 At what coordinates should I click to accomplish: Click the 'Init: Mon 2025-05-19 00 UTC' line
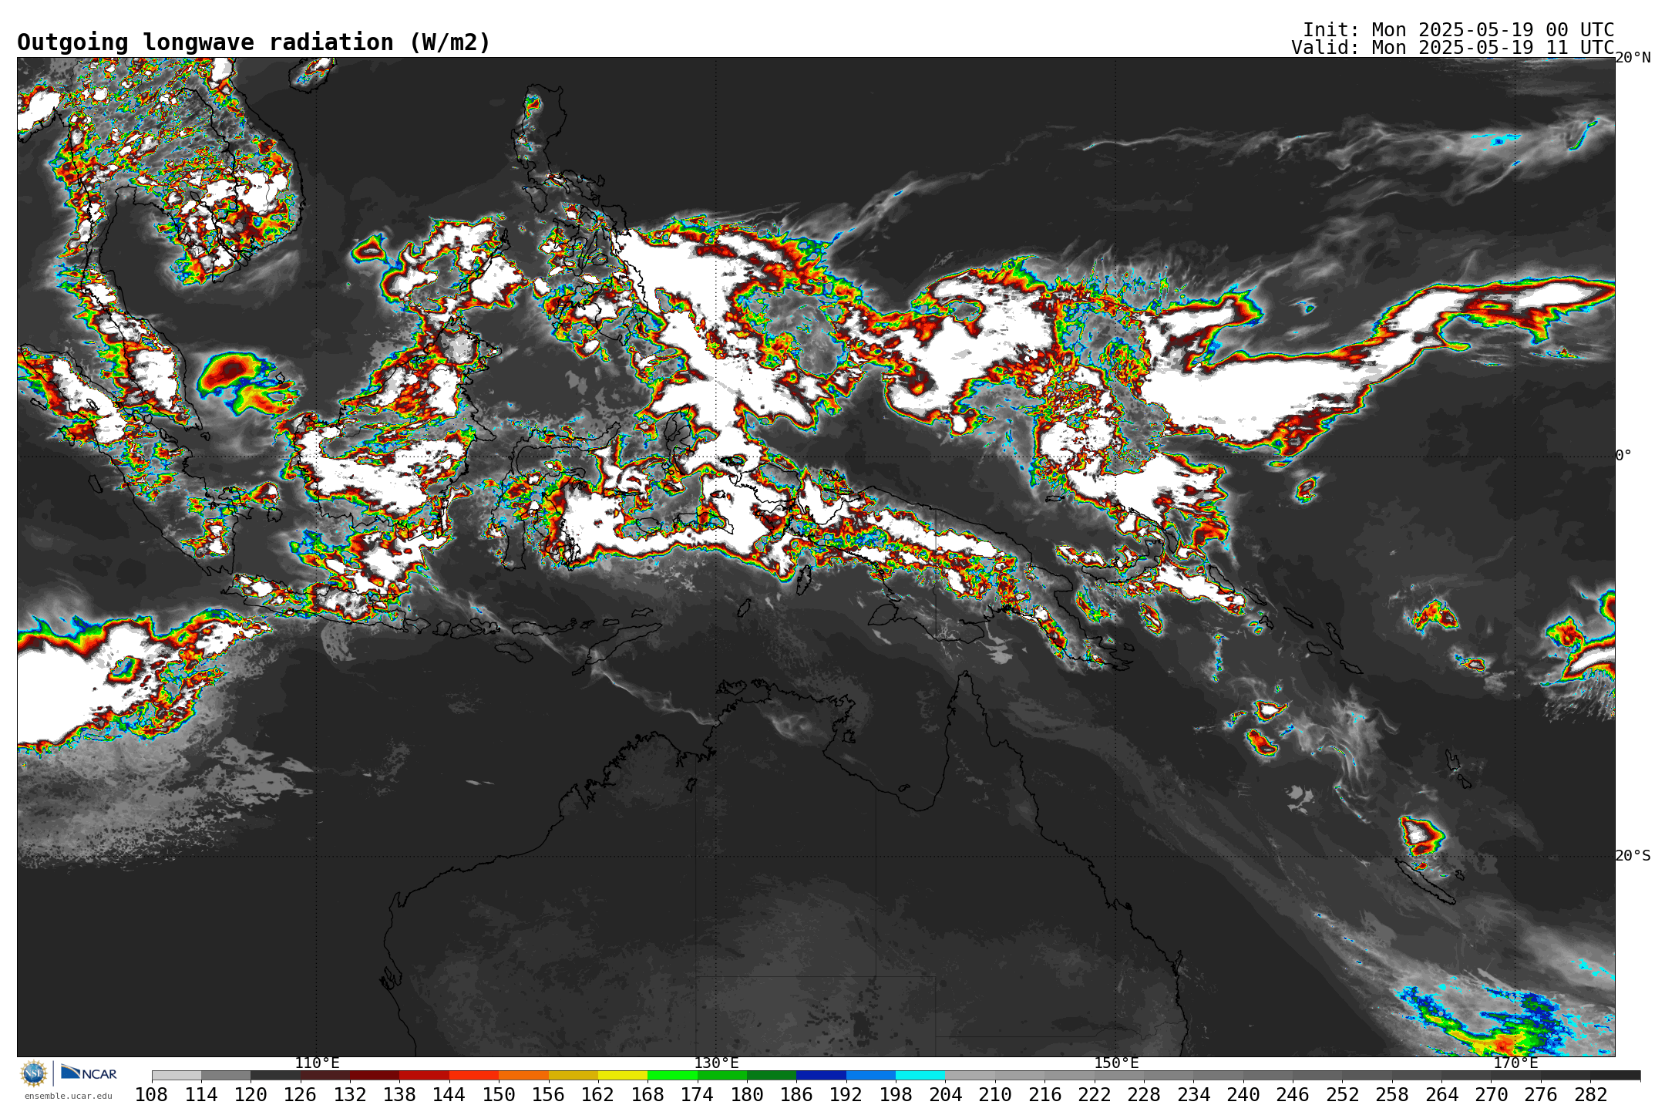tap(1458, 30)
